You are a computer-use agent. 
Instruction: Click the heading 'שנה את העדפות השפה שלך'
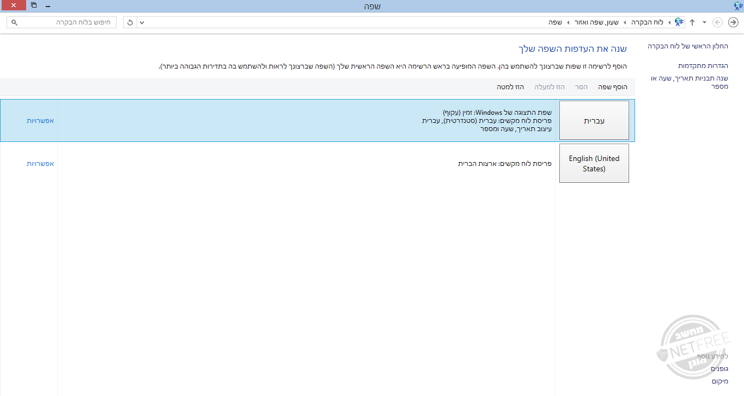click(572, 49)
